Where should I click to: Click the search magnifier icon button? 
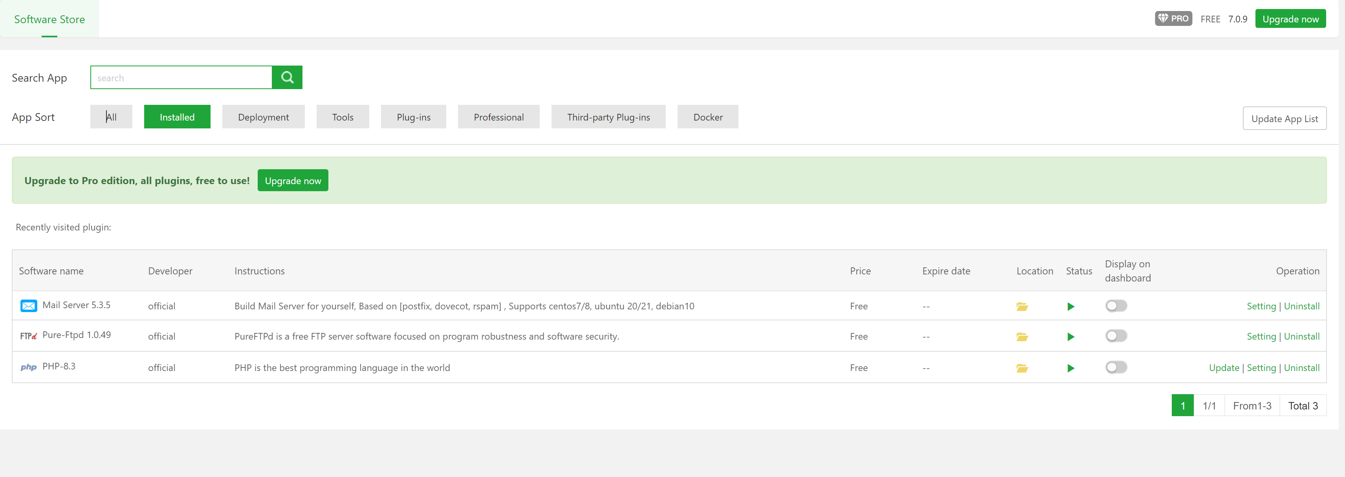coord(287,77)
